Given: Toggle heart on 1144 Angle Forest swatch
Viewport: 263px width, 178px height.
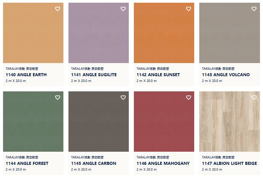Looking at the screenshot, I should [x=58, y=97].
